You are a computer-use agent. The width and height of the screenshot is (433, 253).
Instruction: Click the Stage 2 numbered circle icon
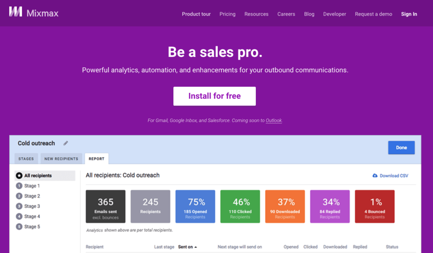point(19,196)
